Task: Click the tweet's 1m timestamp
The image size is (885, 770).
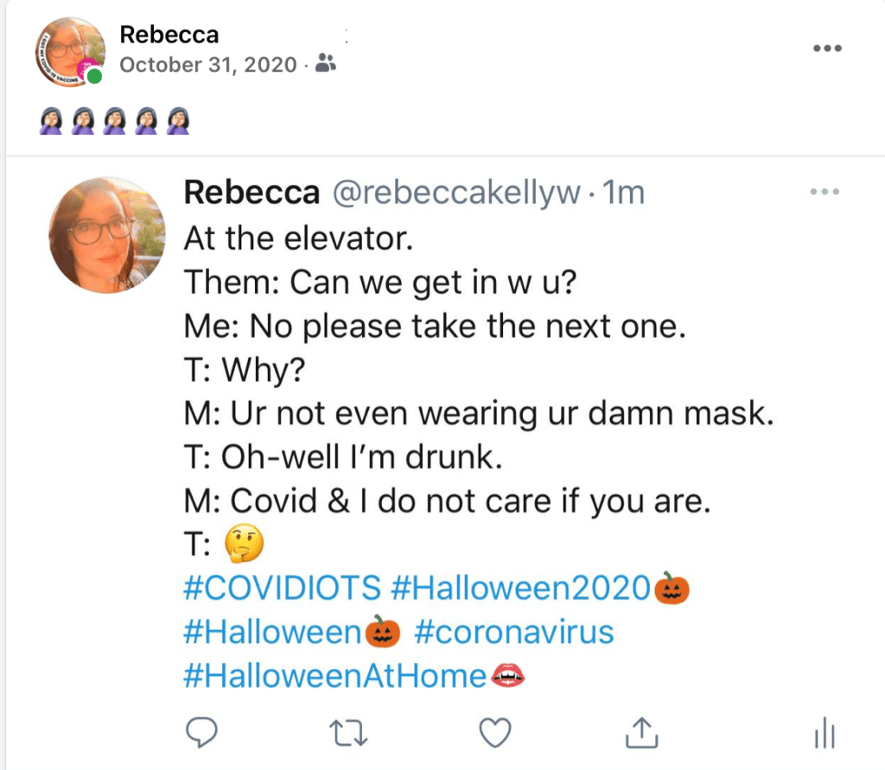Action: [622, 193]
